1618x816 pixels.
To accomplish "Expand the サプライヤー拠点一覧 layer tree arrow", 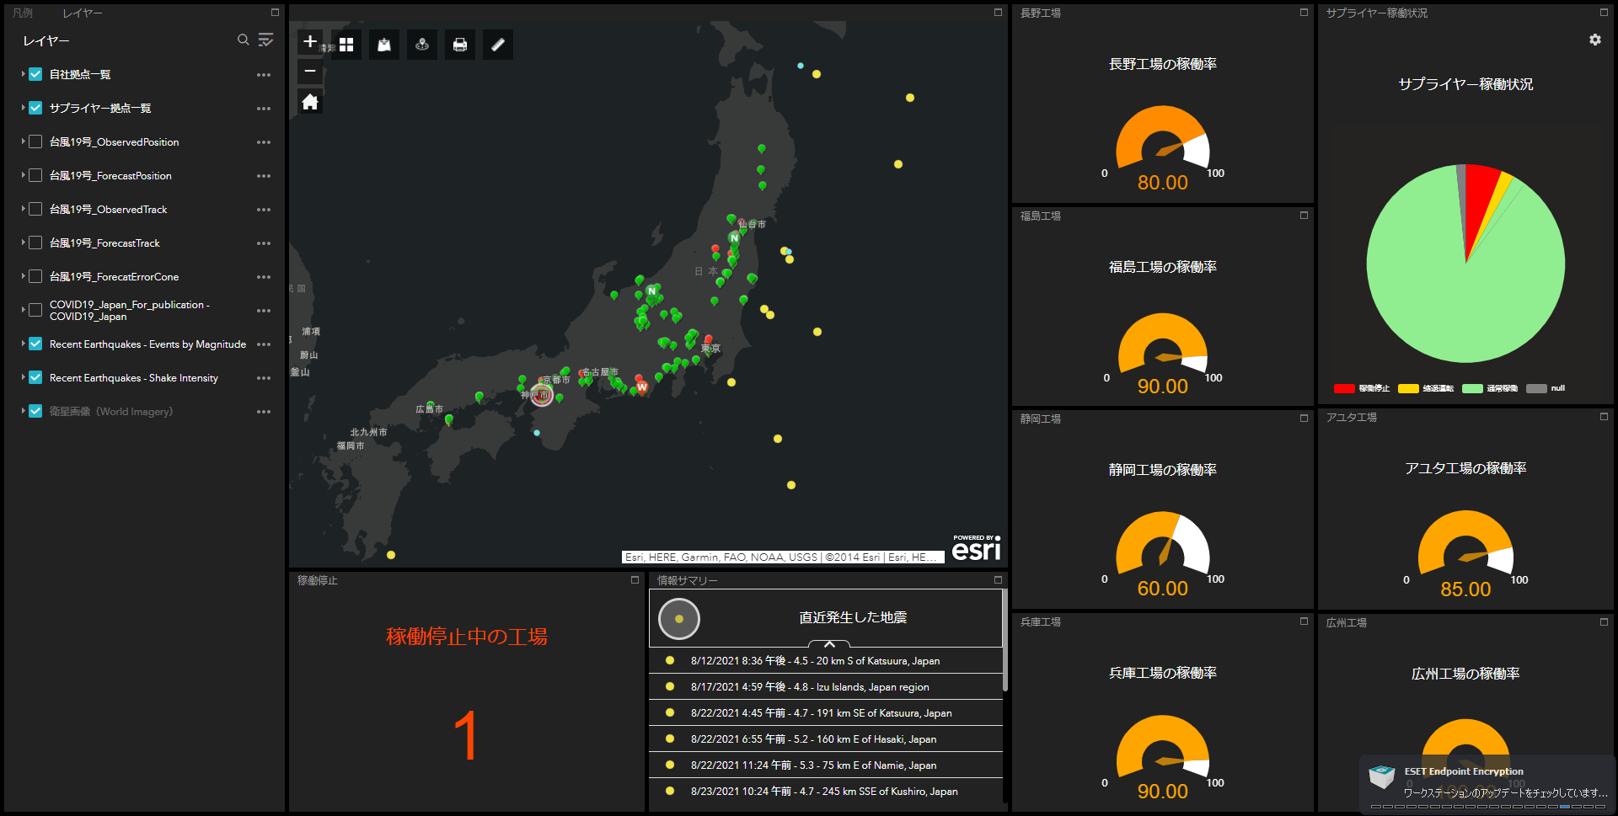I will 22,108.
